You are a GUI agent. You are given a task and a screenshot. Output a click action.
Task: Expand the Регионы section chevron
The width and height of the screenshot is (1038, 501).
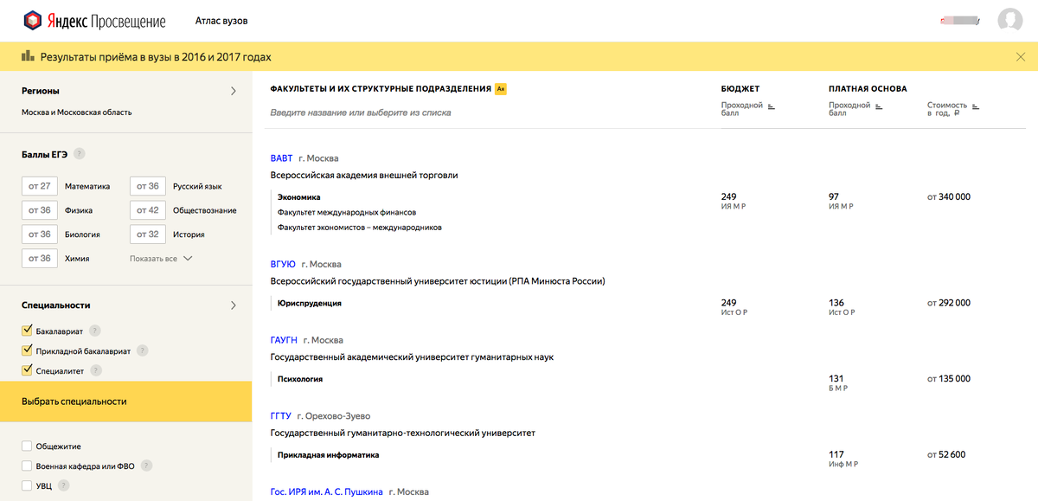pos(233,91)
